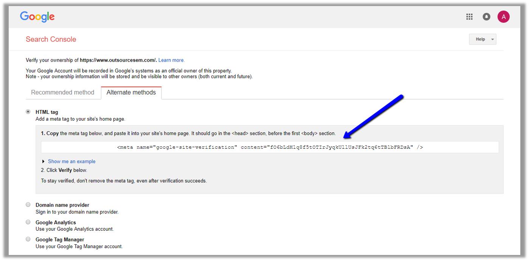Click the "Note - your ownership information" line
This screenshot has width=529, height=261.
click(x=139, y=76)
